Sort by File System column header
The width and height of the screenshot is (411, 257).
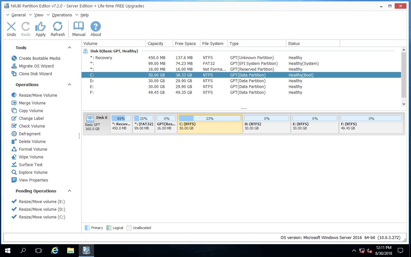pyautogui.click(x=214, y=43)
